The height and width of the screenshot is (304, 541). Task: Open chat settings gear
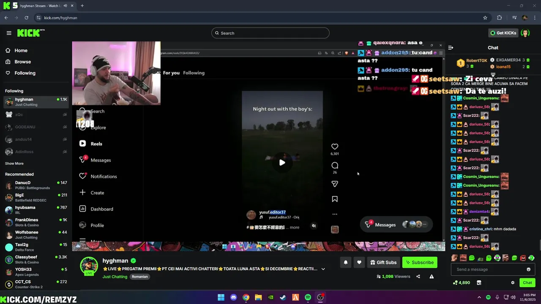(513, 282)
